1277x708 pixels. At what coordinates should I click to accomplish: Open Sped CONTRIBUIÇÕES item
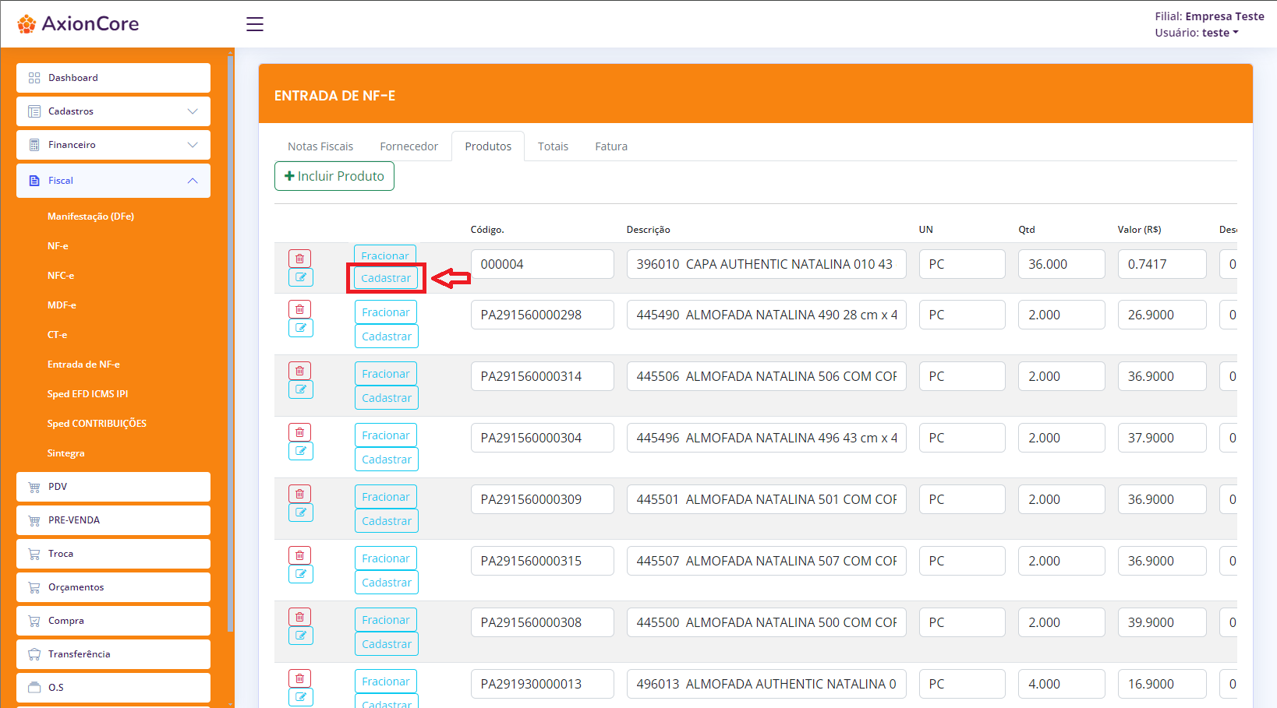(97, 424)
